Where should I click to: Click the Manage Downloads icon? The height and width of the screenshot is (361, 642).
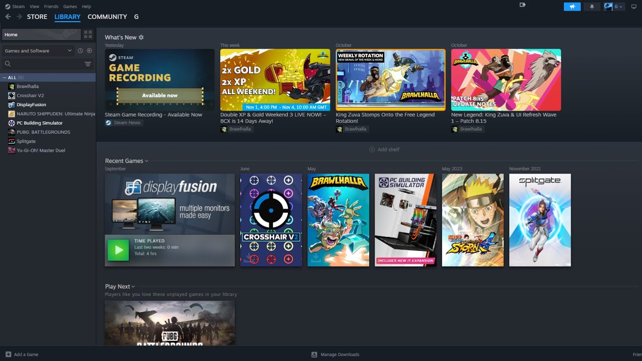(314, 354)
